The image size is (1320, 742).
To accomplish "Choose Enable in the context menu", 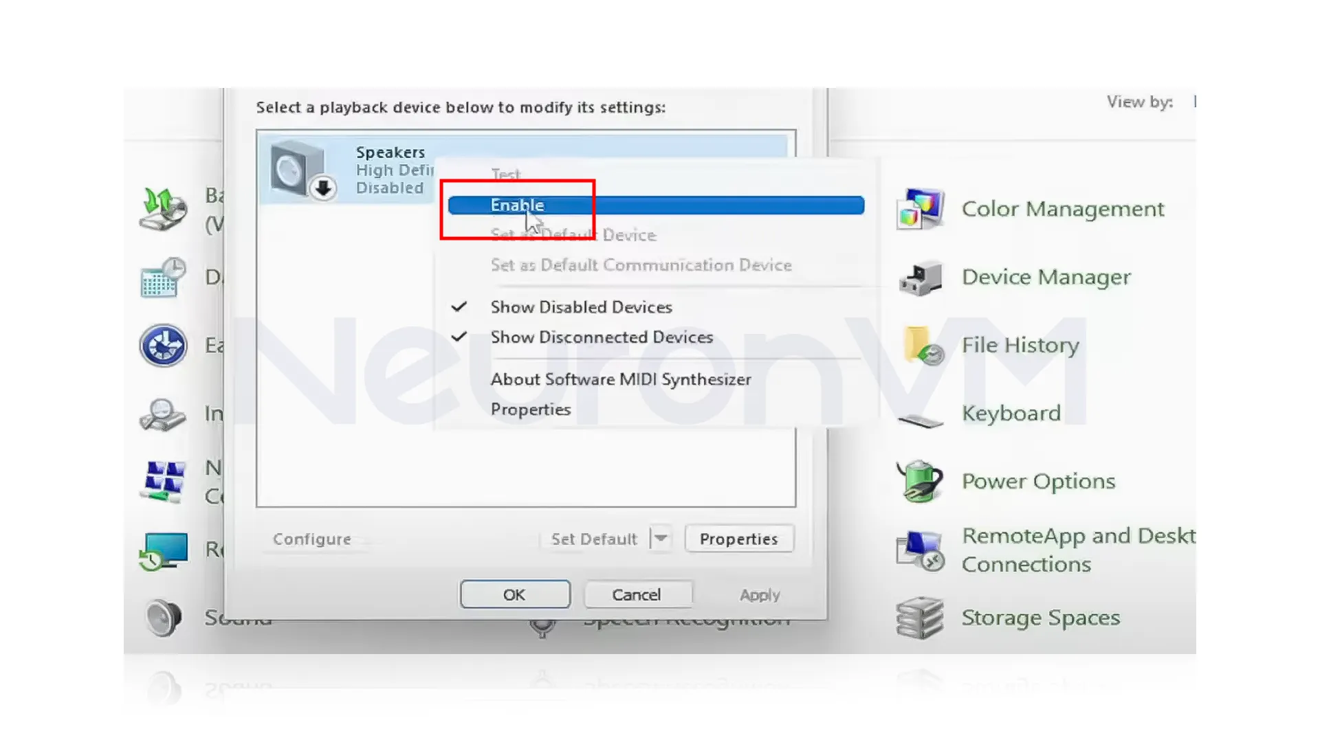I will [656, 205].
